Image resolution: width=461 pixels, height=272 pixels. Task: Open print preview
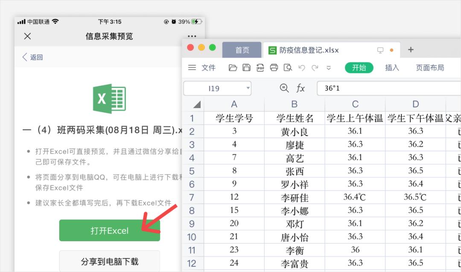[x=287, y=67]
